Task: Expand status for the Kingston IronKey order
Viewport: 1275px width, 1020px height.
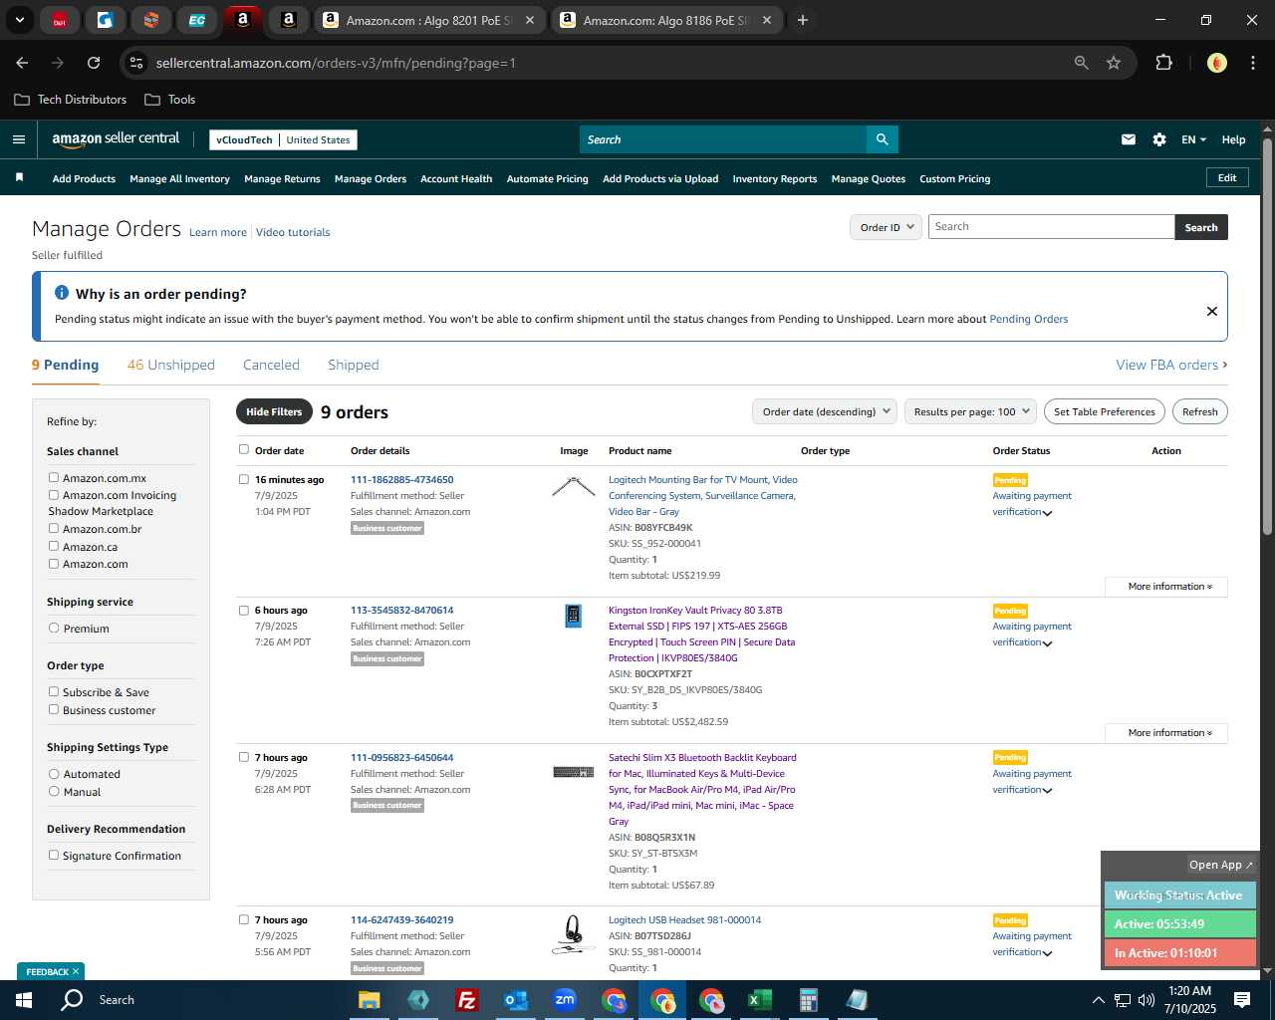Action: [1047, 643]
